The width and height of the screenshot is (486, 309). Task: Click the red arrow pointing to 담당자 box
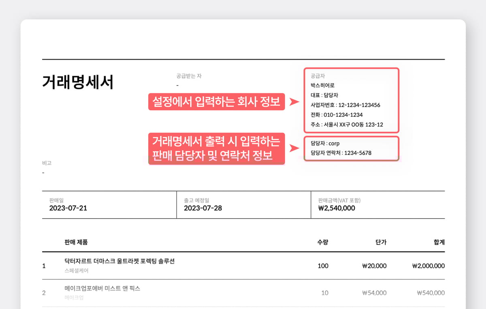[x=294, y=149]
